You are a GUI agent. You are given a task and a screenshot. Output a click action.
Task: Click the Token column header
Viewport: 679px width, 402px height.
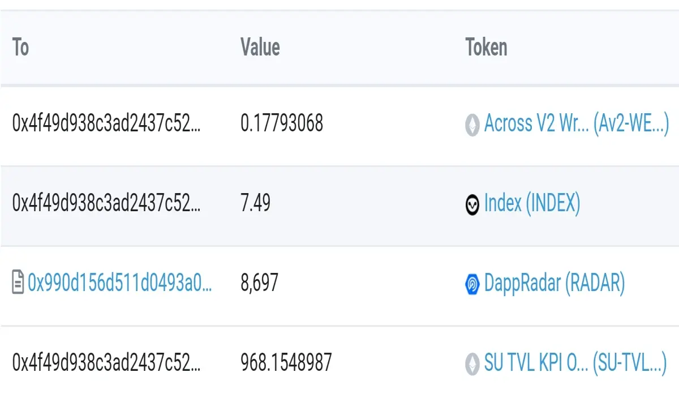486,47
